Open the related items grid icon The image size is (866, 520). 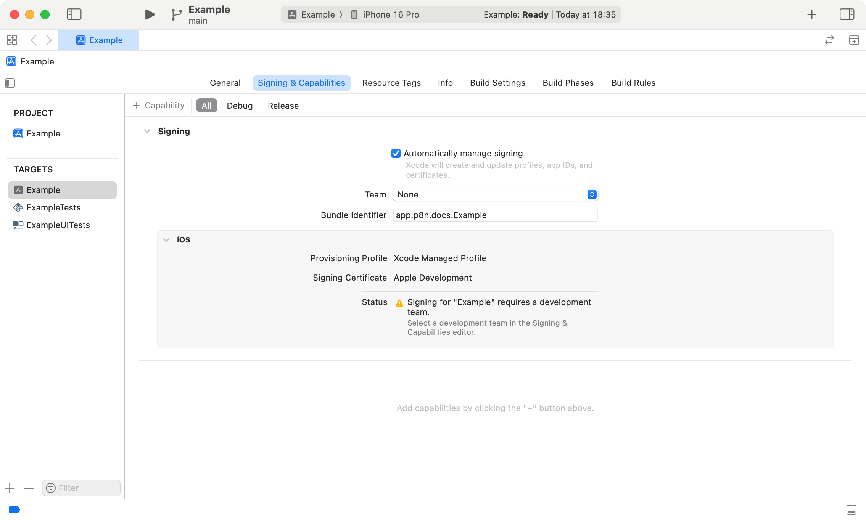coord(12,40)
